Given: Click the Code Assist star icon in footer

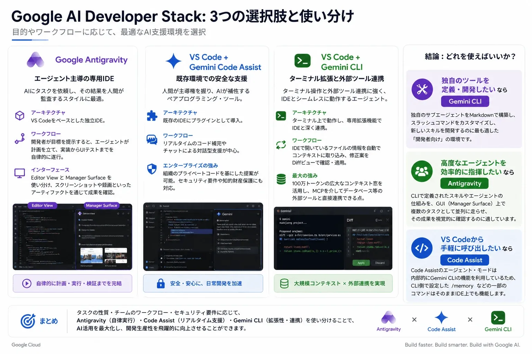Looking at the screenshot, I should (x=441, y=318).
